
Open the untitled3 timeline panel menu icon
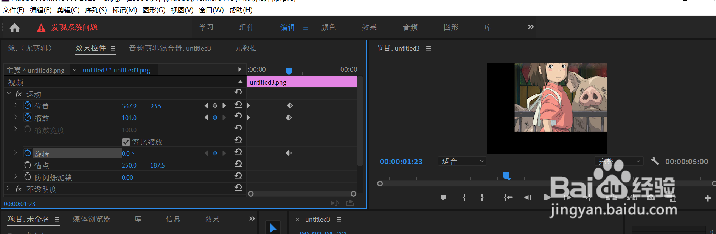[x=339, y=219]
